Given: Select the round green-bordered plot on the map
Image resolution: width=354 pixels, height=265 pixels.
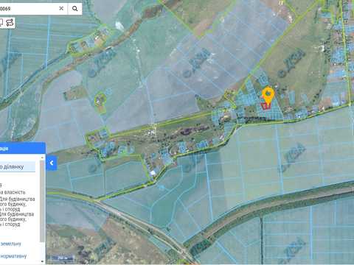Looking at the screenshot, I should pyautogui.click(x=100, y=99).
